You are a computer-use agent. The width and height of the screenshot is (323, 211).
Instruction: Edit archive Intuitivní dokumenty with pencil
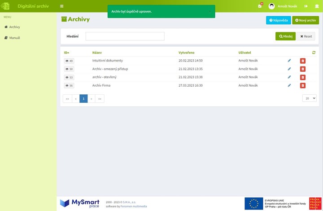pyautogui.click(x=289, y=61)
